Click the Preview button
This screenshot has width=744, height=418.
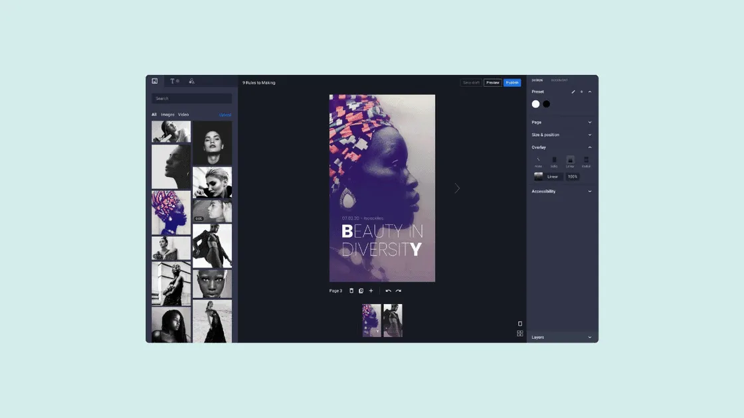click(493, 83)
